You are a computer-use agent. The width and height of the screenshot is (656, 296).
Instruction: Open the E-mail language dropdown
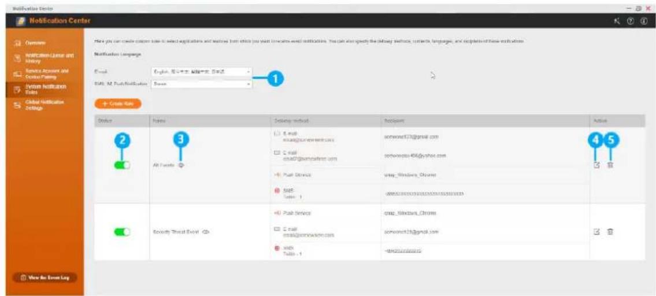(x=202, y=72)
